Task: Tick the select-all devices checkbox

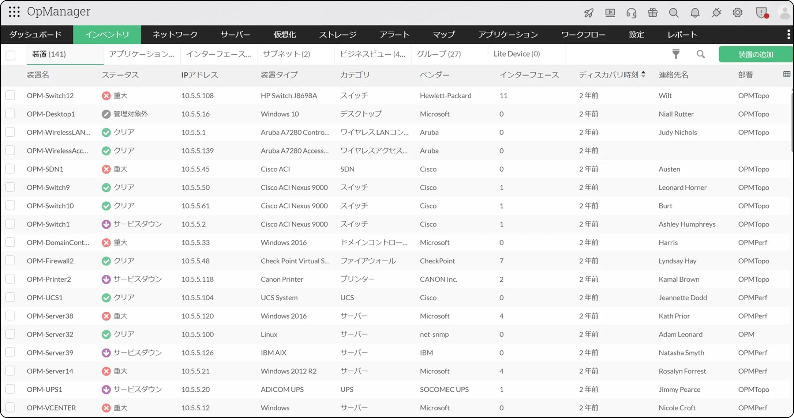Action: [11, 55]
